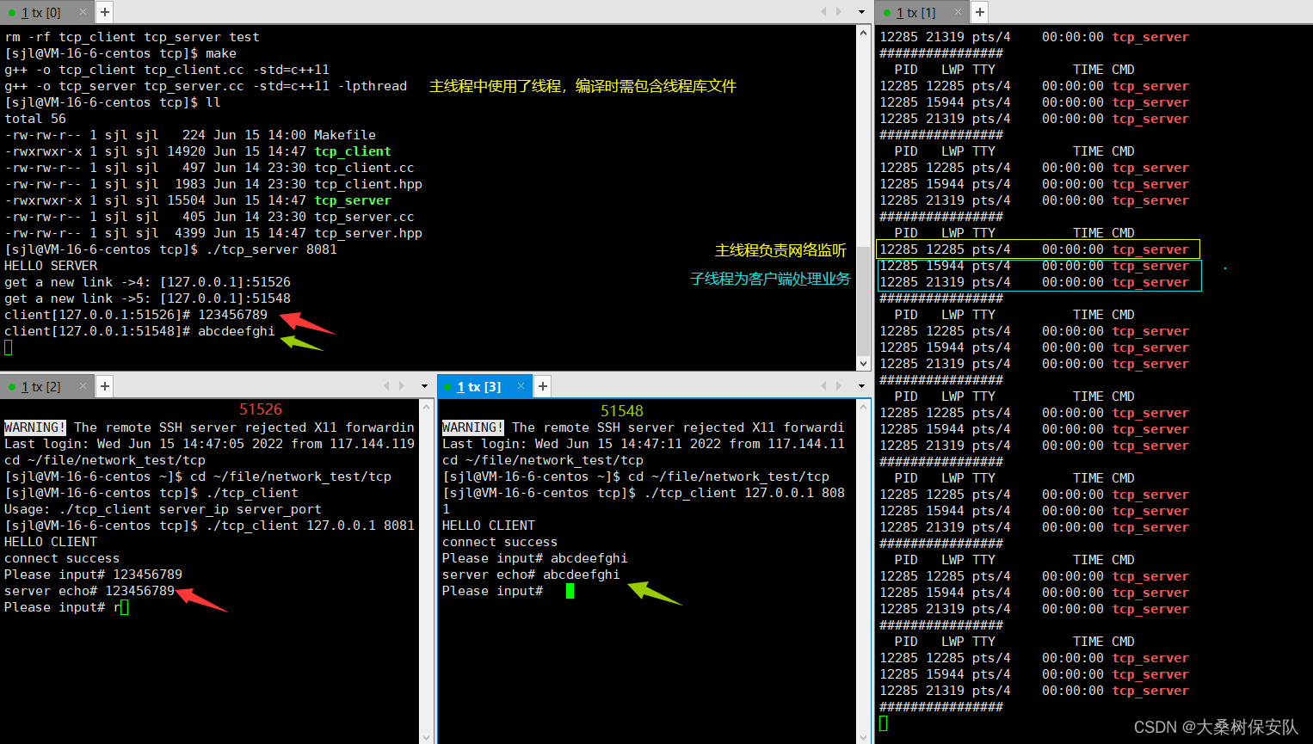This screenshot has width=1313, height=744.
Task: Add new tab next to tx [3]
Action: pos(543,386)
